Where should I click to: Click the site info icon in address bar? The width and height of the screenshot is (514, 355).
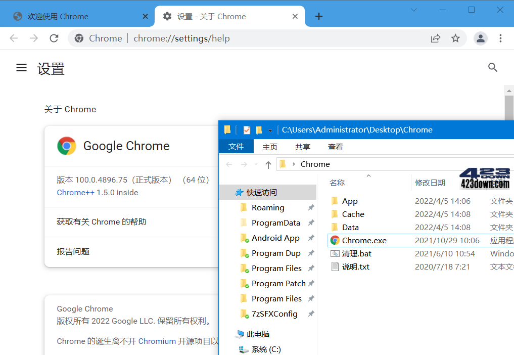pyautogui.click(x=79, y=38)
